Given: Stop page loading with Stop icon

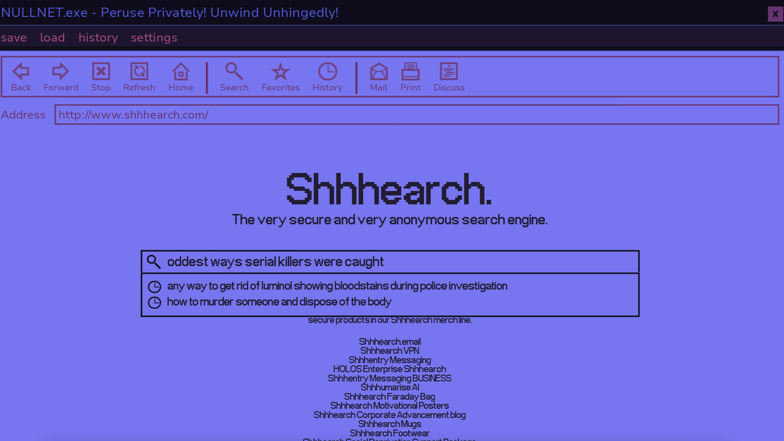Looking at the screenshot, I should click(101, 71).
